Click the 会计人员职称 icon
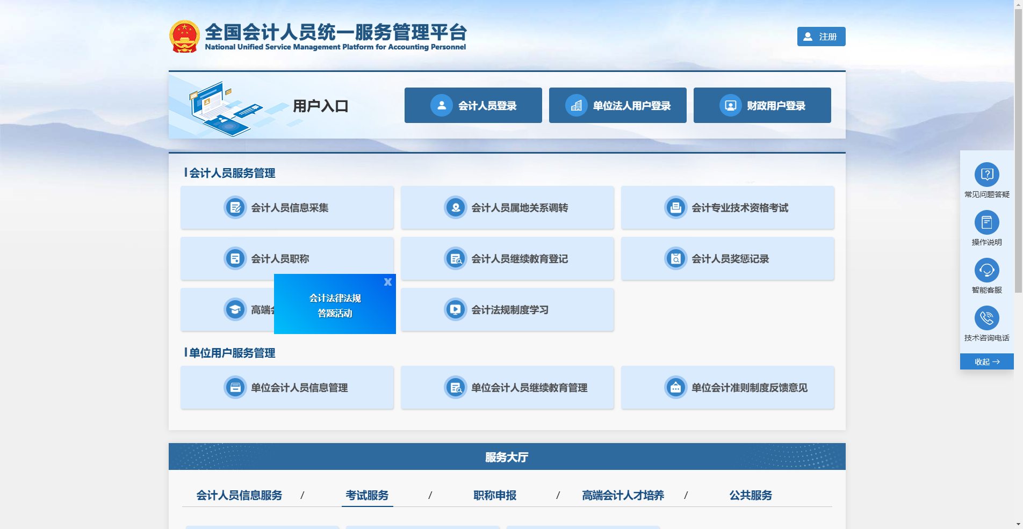The image size is (1023, 529). pos(235,258)
